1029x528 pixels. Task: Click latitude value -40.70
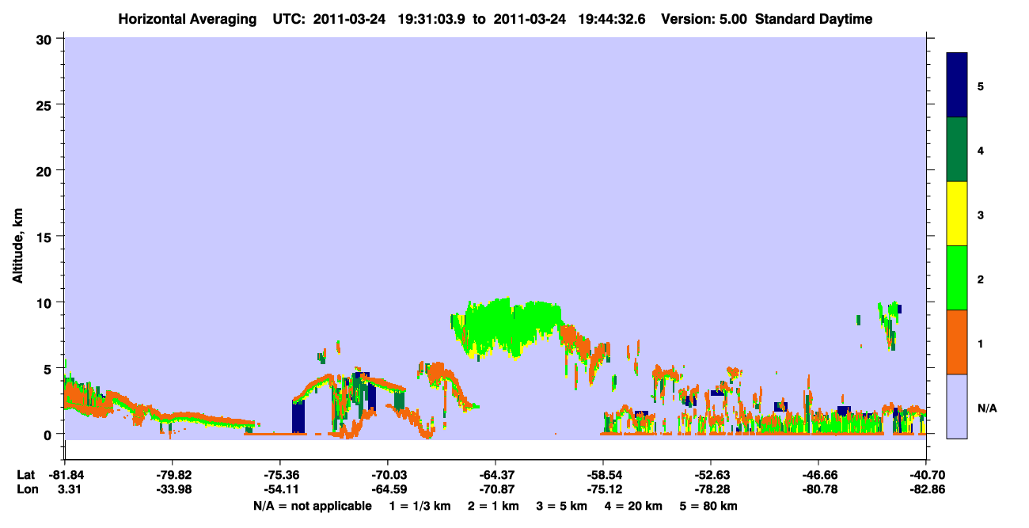pos(926,475)
